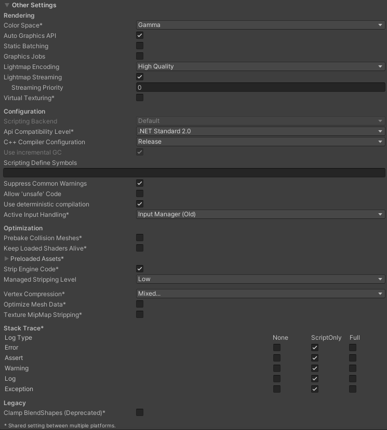This screenshot has height=430, width=387.
Task: Open the Lightmap Encoding dropdown
Action: click(260, 66)
